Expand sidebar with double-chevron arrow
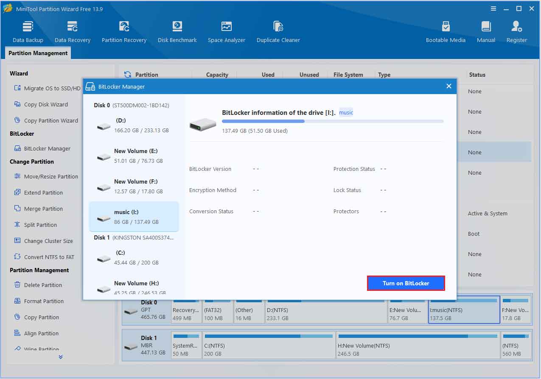 point(61,357)
